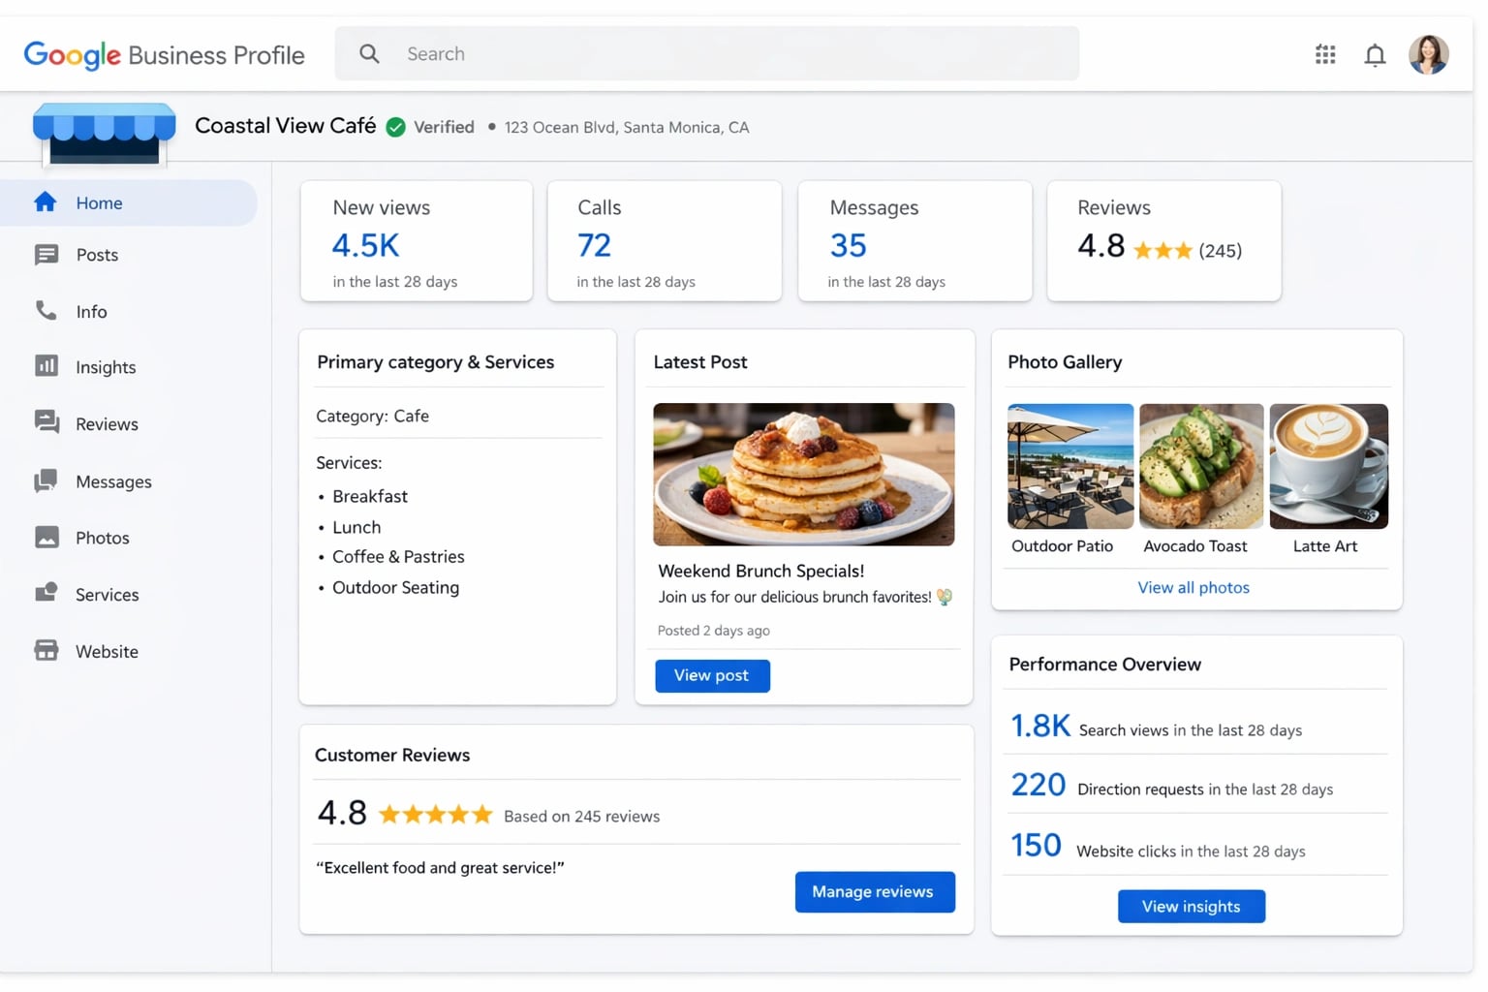Image resolution: width=1488 pixels, height=992 pixels.
Task: Open the Messages section icon
Action: click(x=46, y=480)
